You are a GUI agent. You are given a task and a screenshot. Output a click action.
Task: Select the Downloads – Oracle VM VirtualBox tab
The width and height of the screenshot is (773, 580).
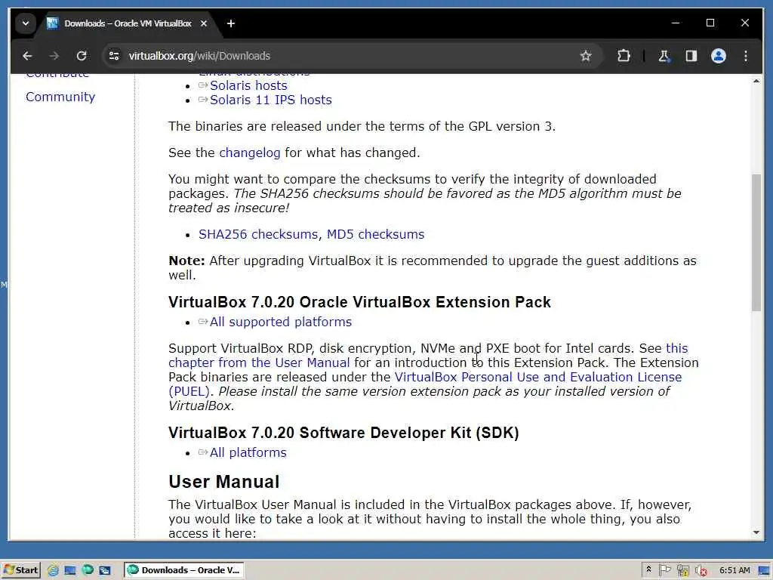pos(128,23)
